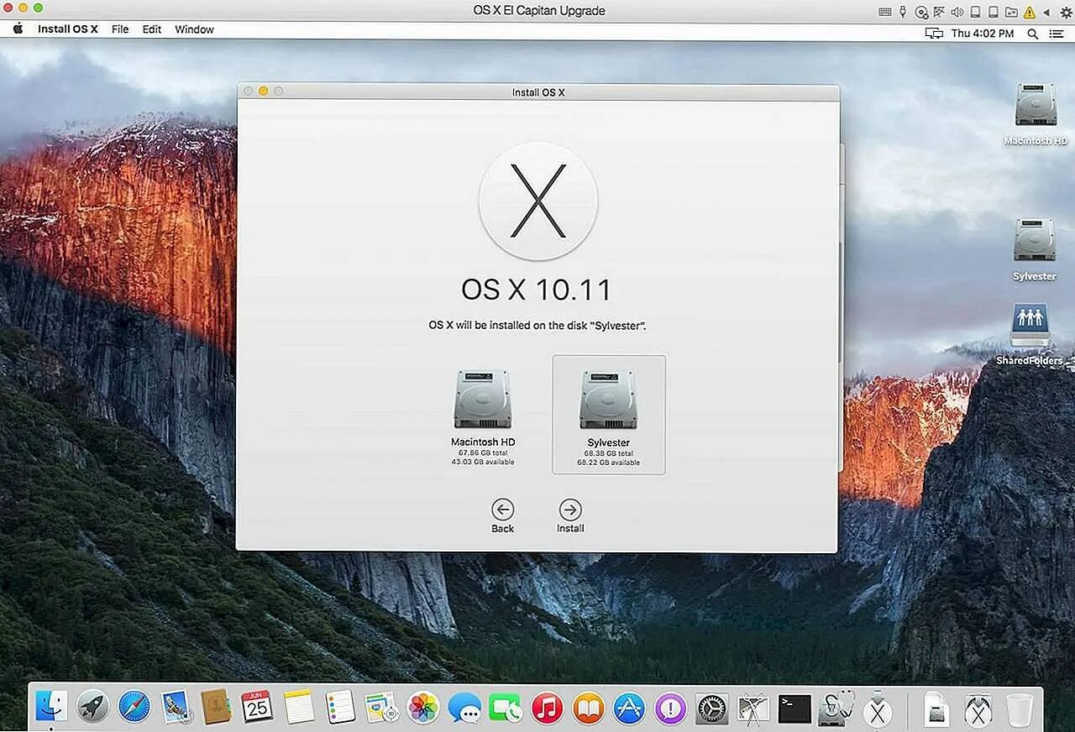Open the Apple menu

pyautogui.click(x=18, y=29)
